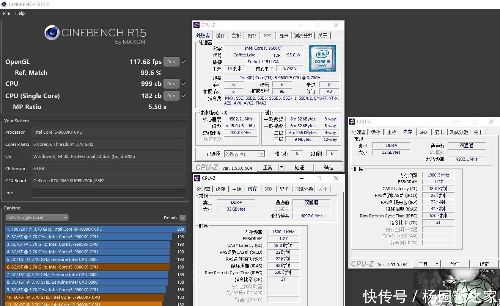Switch to 测试分数 tab in right CPU-Z window
500x306 pixels.
459,132
